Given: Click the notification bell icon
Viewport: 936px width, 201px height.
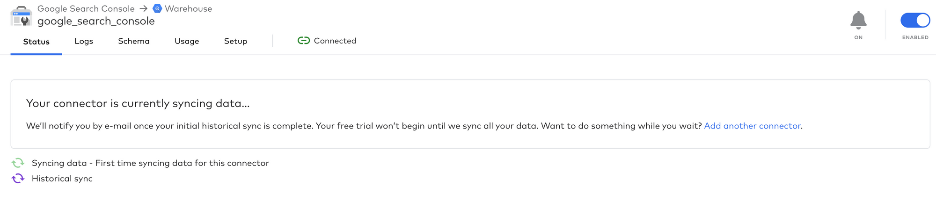Looking at the screenshot, I should pyautogui.click(x=858, y=20).
